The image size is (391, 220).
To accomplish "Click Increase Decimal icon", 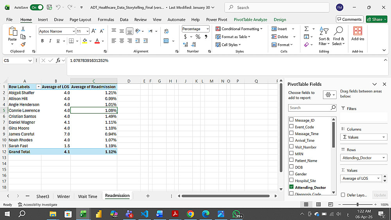I will point(185,45).
